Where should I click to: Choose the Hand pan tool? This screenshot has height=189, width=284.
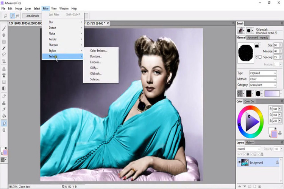click(4, 130)
